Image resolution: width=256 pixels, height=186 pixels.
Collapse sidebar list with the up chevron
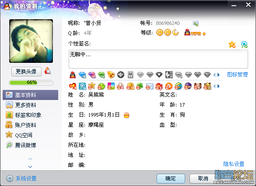[x=30, y=158]
